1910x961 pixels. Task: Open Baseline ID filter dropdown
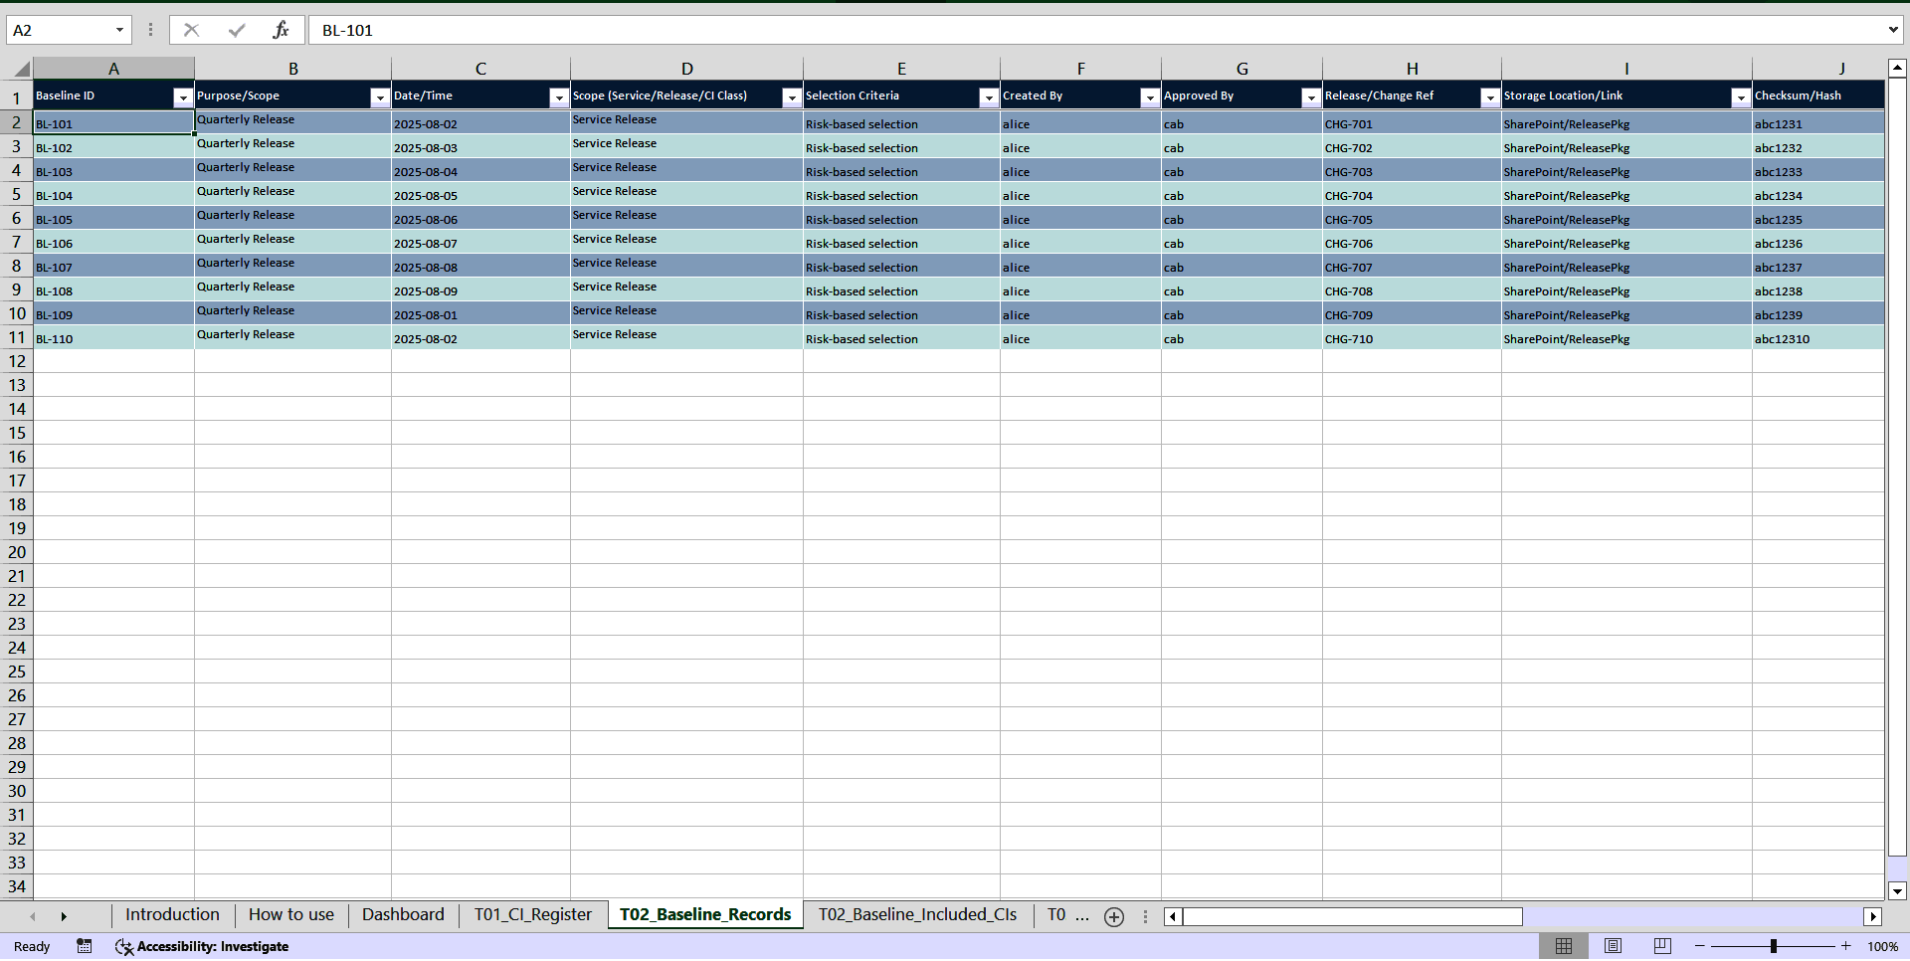183,97
